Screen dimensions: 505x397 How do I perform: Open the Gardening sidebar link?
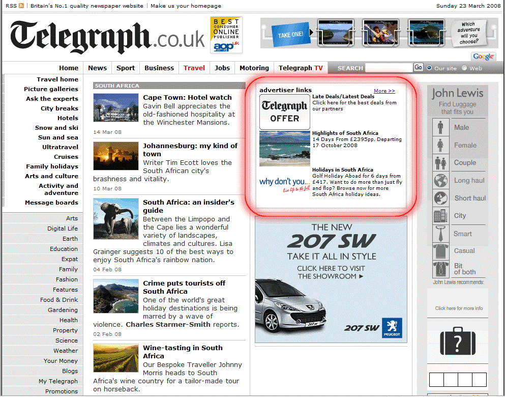(63, 310)
